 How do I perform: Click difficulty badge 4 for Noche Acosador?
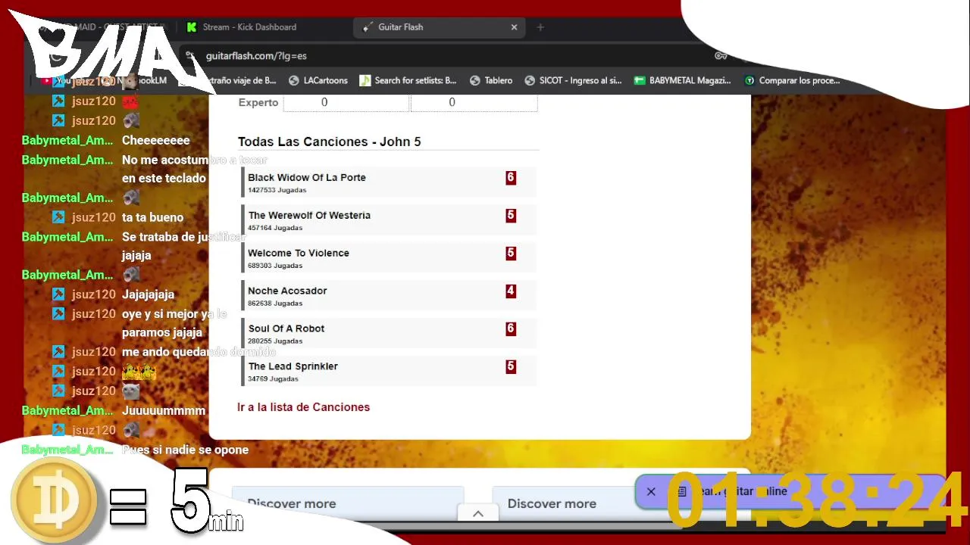pyautogui.click(x=511, y=291)
